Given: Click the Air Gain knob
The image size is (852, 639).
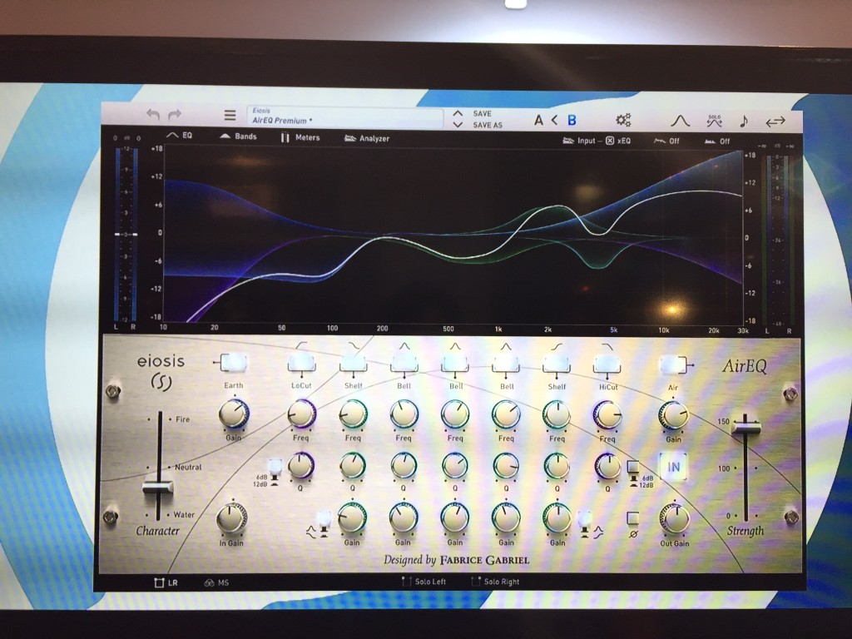Looking at the screenshot, I should [673, 416].
